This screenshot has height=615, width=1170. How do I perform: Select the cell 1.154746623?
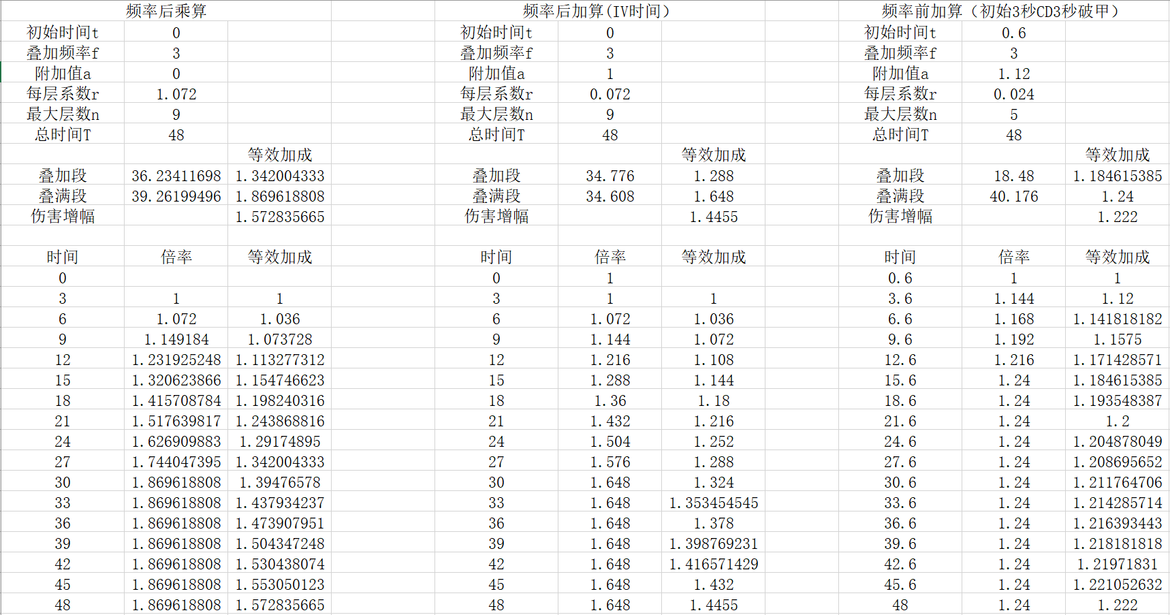tap(280, 380)
